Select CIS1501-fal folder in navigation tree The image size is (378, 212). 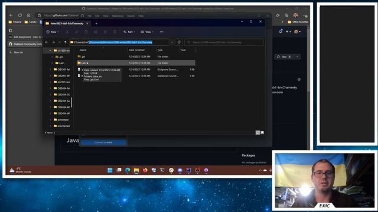61,69
